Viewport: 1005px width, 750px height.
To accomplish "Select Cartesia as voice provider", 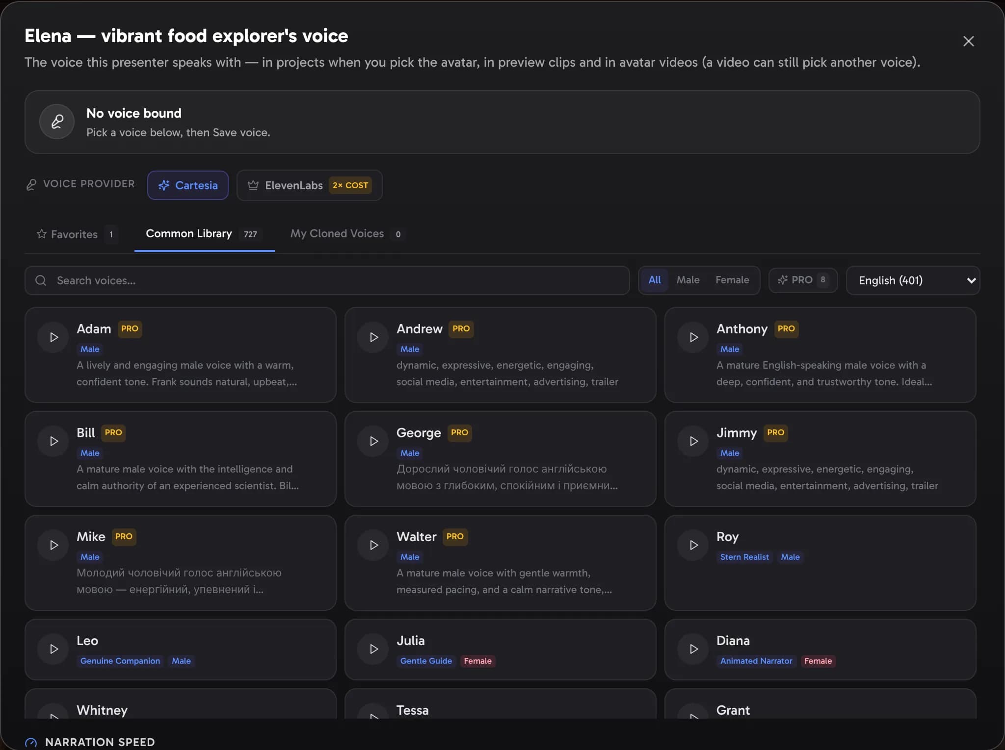I will point(187,185).
